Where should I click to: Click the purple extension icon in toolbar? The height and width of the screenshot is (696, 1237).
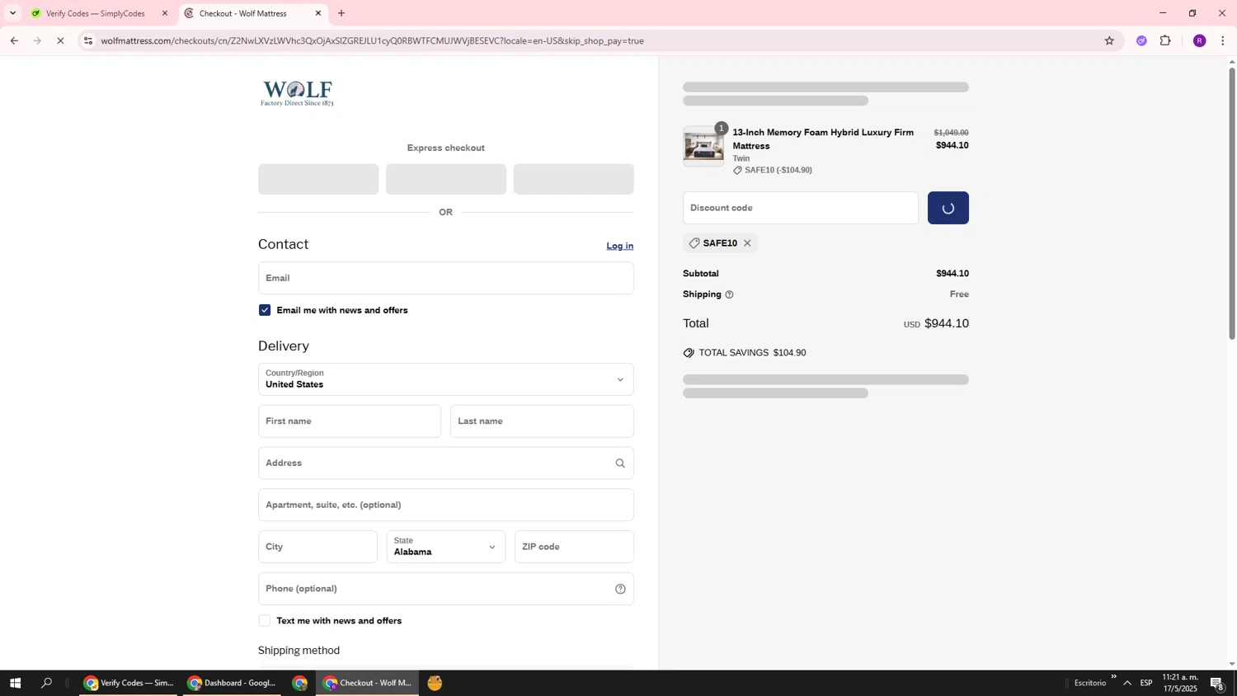point(1141,40)
